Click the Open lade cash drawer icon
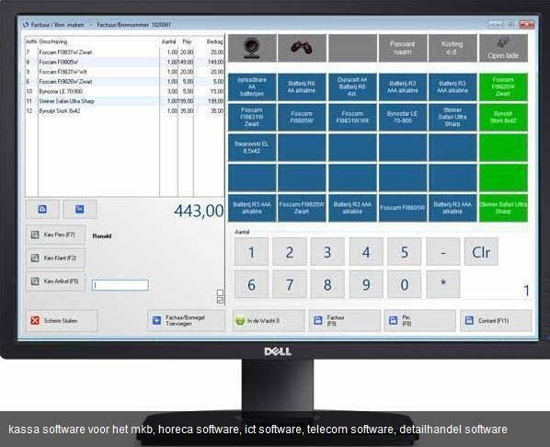The image size is (550, 447). tap(503, 43)
